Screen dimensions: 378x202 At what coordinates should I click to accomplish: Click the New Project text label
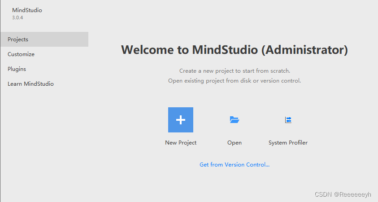[x=181, y=143]
